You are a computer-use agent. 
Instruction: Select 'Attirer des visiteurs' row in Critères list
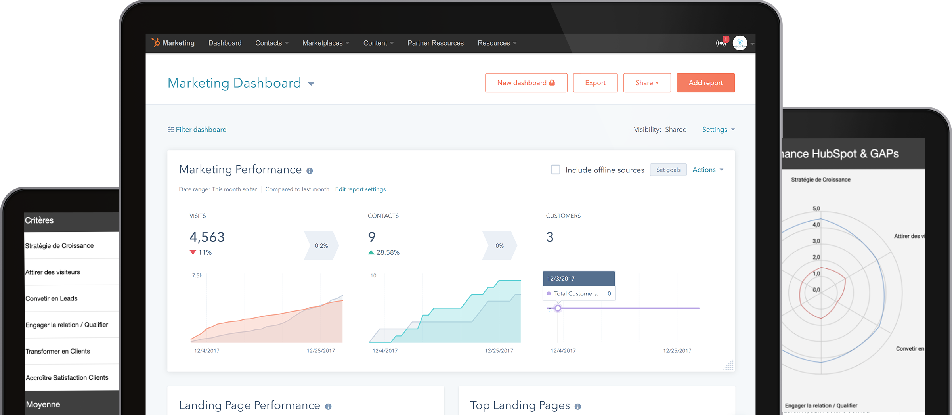(72, 272)
